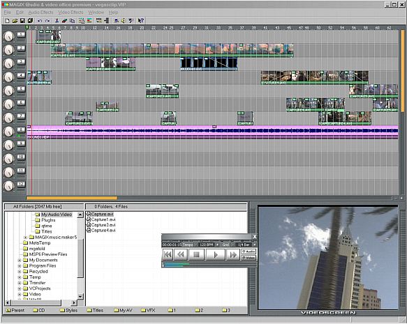407x324 pixels.
Task: Click the toolbar icon just left of context help
Action: pyautogui.click(x=131, y=21)
